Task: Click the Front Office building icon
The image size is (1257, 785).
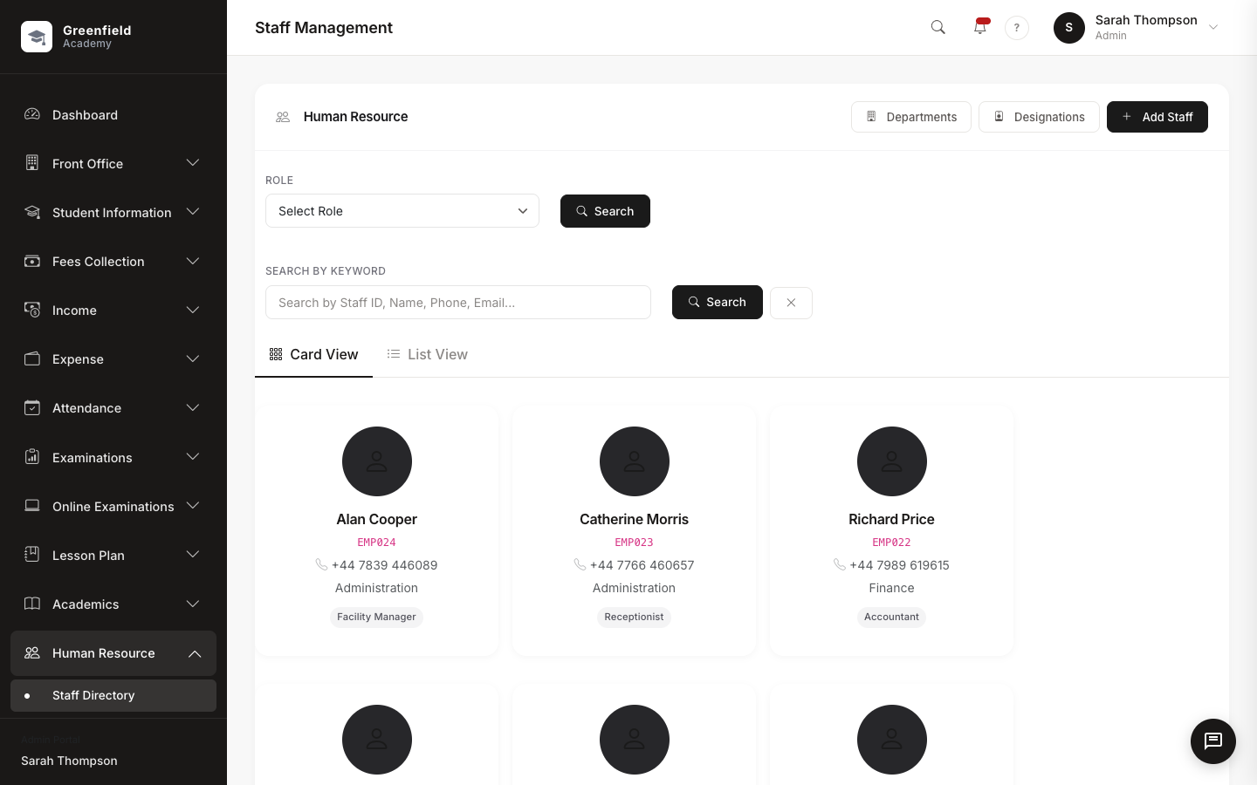Action: click(32, 163)
